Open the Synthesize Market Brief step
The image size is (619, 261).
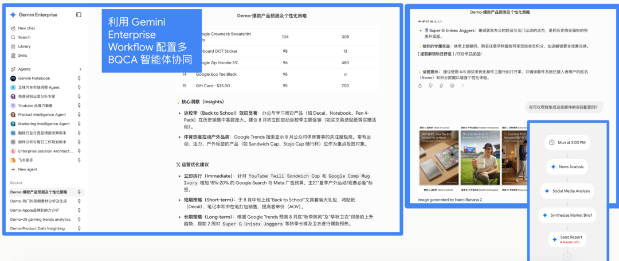tap(567, 216)
